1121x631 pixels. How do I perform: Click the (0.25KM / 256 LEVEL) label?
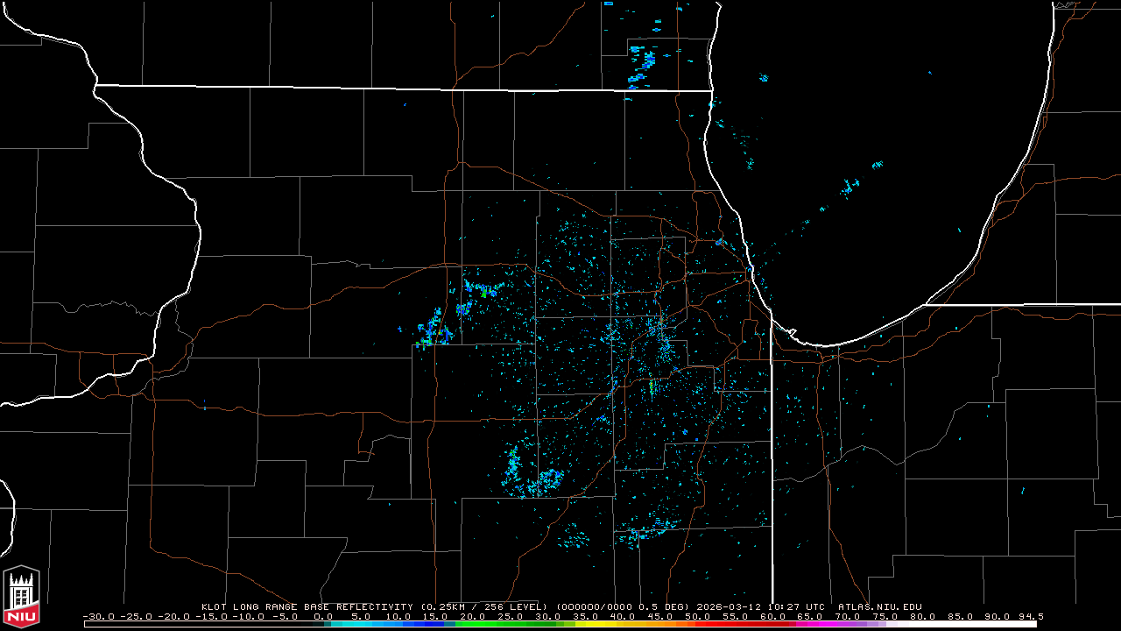coord(484,606)
